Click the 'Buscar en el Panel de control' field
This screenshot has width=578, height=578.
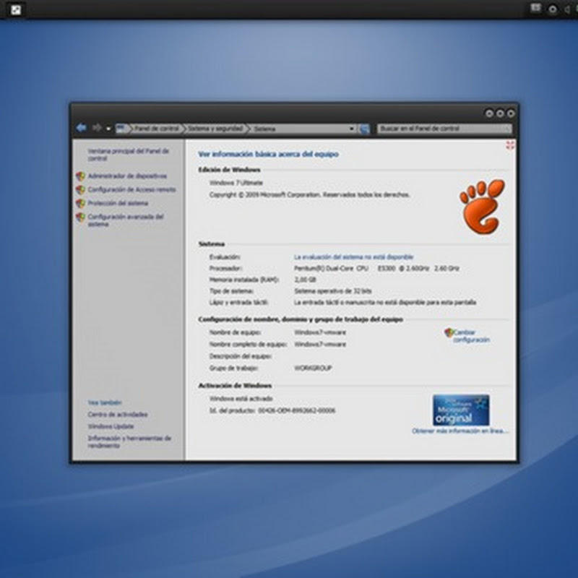tap(442, 129)
